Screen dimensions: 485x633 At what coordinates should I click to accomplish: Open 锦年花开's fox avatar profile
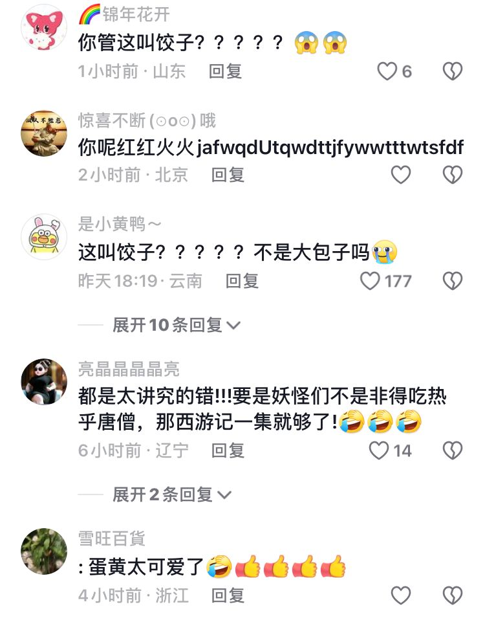pos(44,27)
